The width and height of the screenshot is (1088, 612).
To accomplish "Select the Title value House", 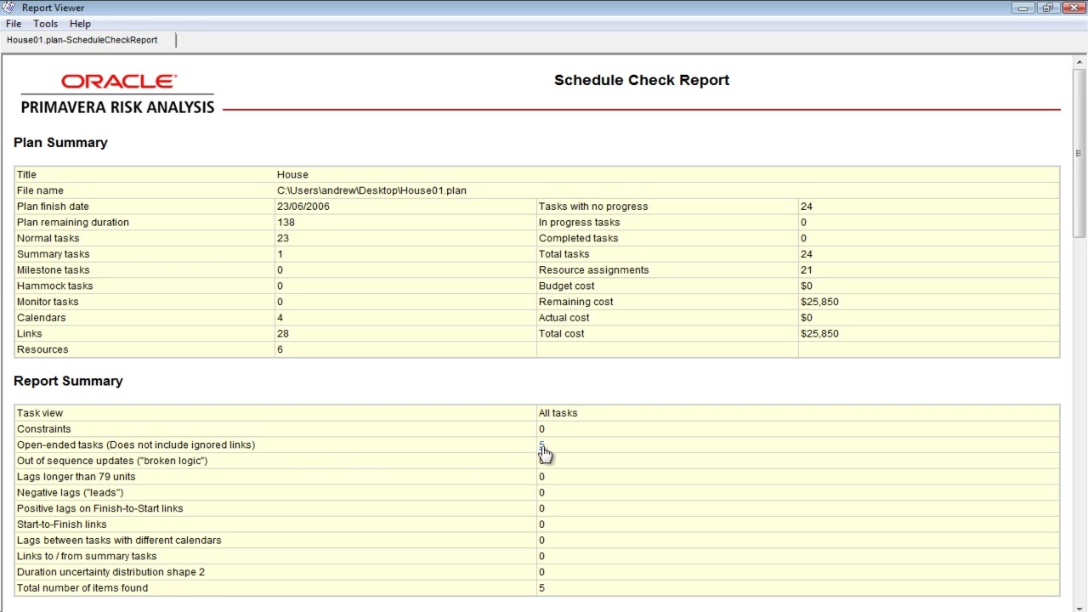I will click(x=292, y=174).
